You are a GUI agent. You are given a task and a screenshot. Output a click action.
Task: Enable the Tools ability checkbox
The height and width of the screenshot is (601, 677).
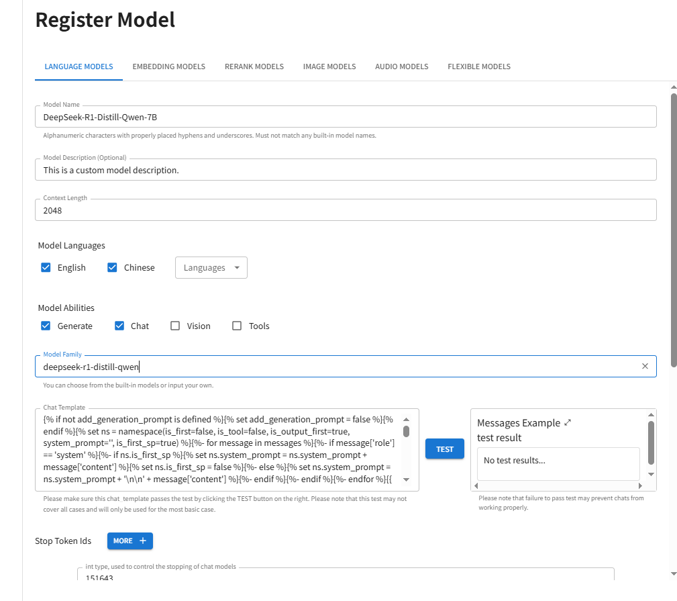[237, 326]
